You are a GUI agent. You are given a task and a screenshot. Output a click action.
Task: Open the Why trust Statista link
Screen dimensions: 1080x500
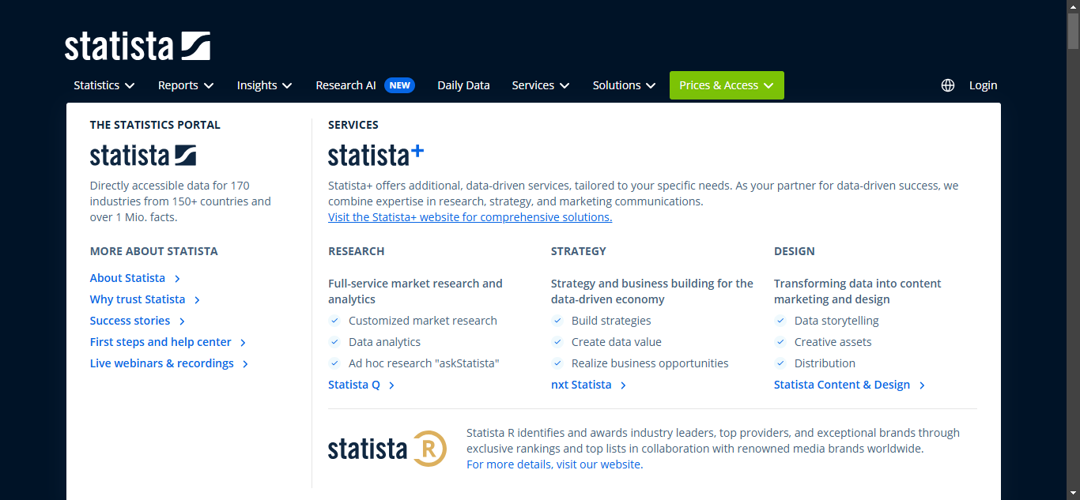pos(145,299)
